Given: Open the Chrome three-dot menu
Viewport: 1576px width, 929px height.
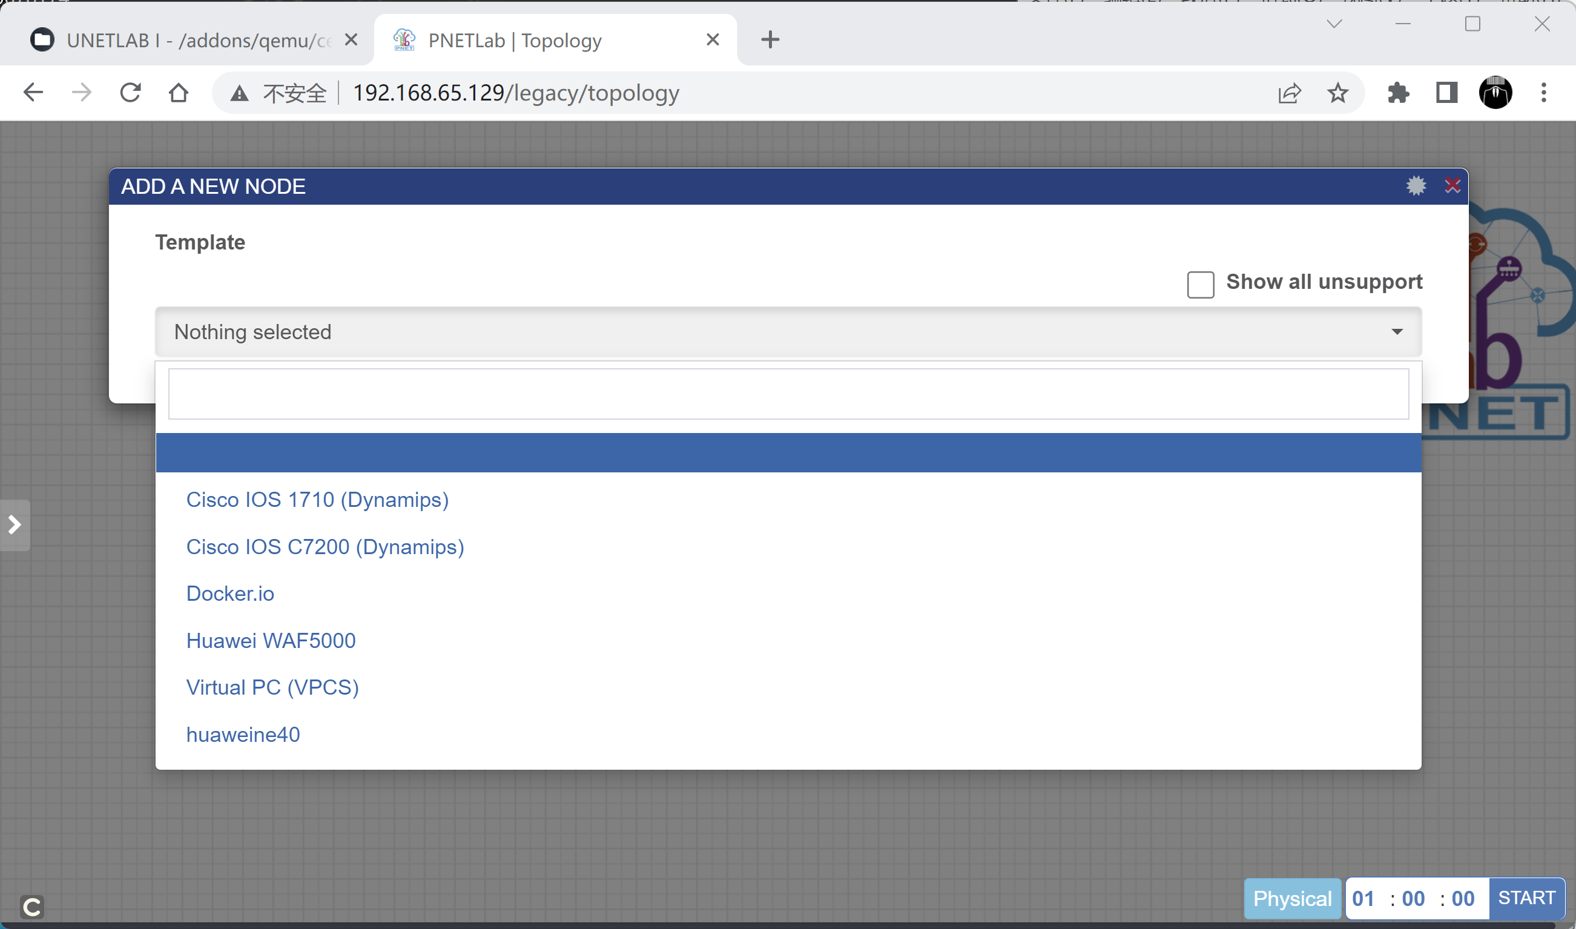Looking at the screenshot, I should click(1543, 93).
